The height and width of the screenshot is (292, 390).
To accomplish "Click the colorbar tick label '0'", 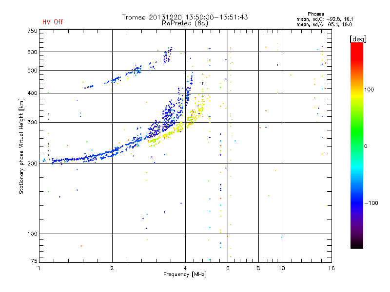I will (x=366, y=146).
